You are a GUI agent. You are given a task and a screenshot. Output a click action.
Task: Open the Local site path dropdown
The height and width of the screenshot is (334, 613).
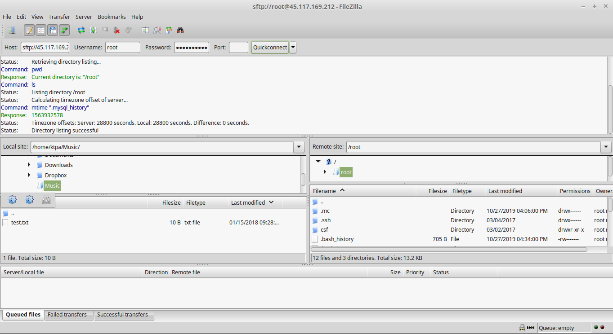(x=299, y=147)
